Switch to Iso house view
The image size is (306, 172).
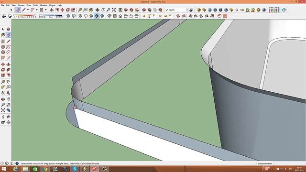[109, 16]
